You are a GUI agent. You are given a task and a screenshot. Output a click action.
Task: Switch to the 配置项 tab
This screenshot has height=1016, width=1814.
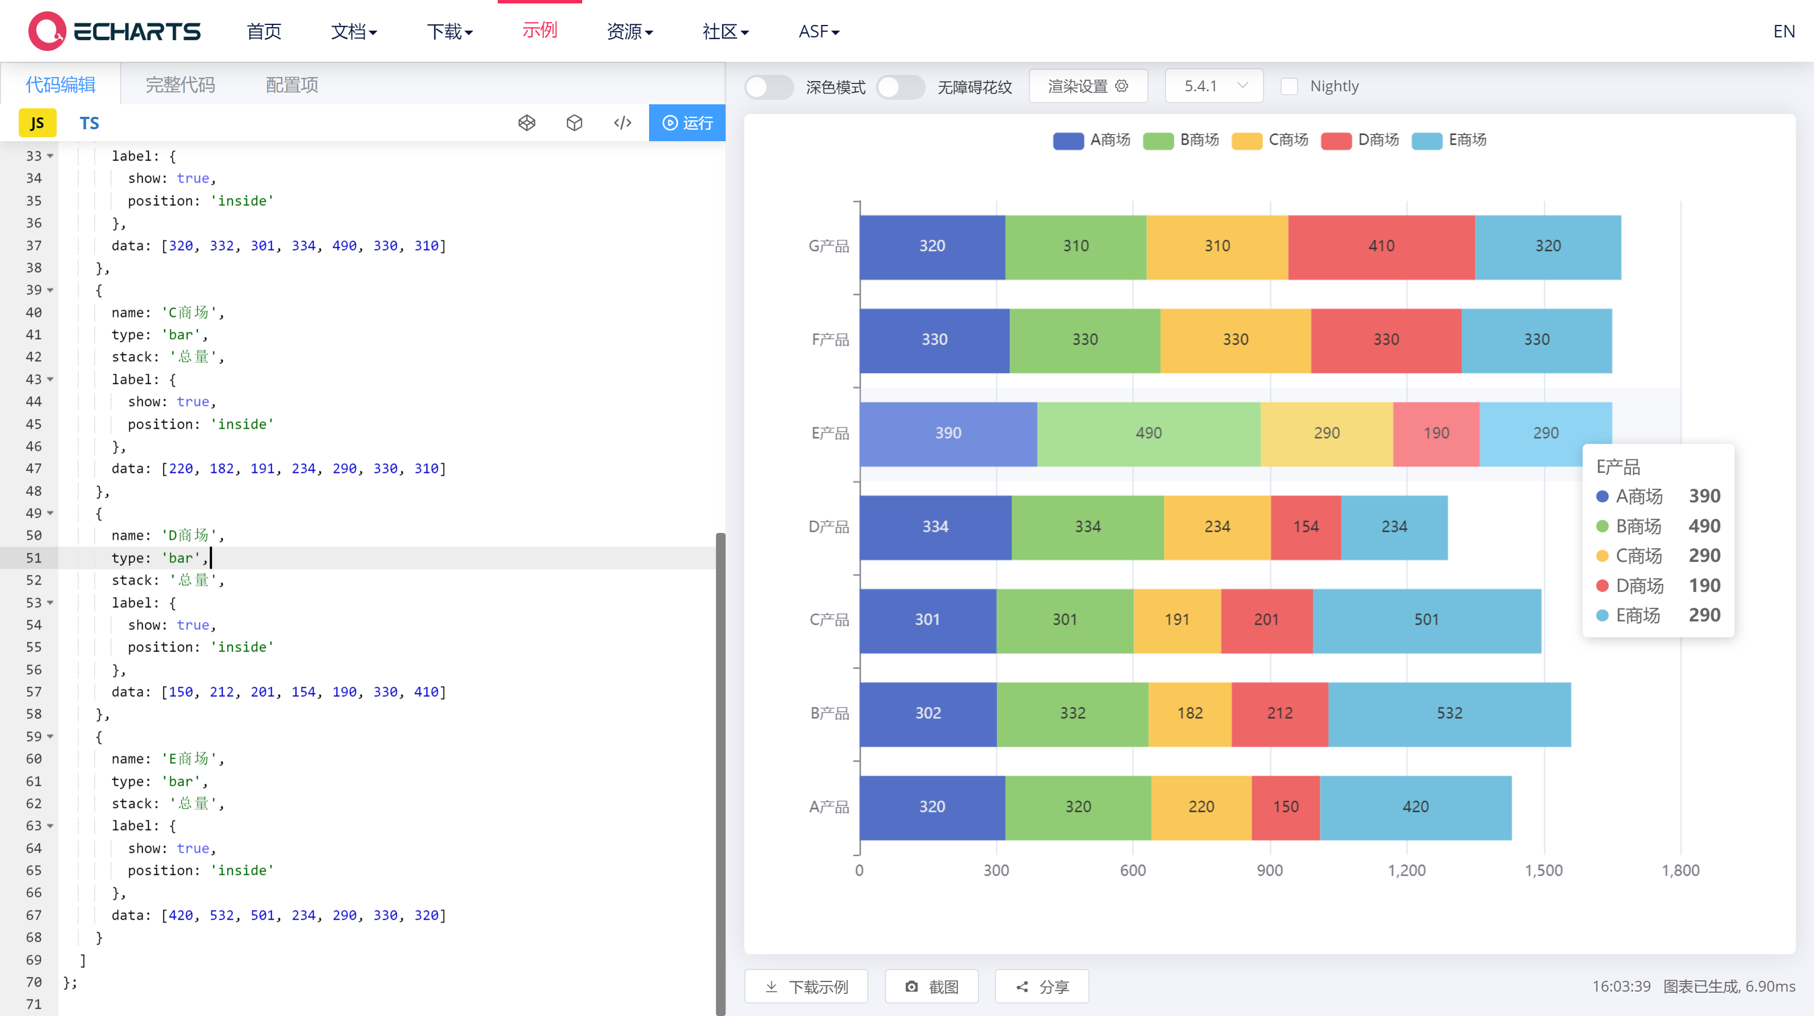tap(291, 84)
